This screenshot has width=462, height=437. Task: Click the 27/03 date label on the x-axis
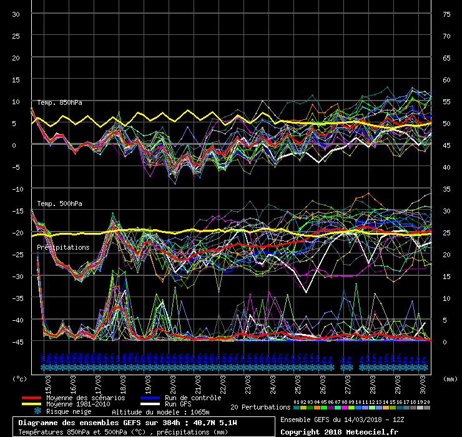pos(348,385)
